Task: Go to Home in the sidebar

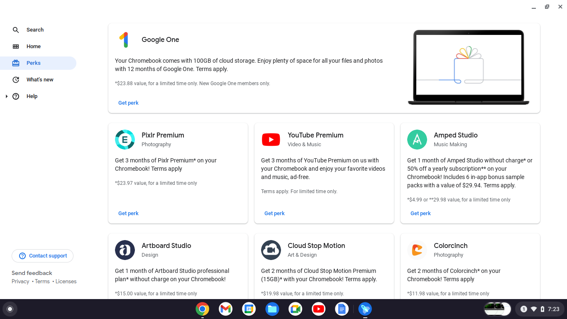Action: tap(38, 47)
